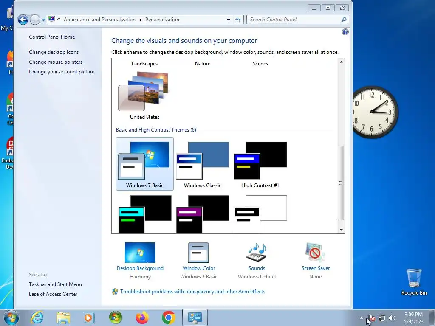Click the theme list scrollbar thumb
435x326 pixels.
click(x=341, y=183)
